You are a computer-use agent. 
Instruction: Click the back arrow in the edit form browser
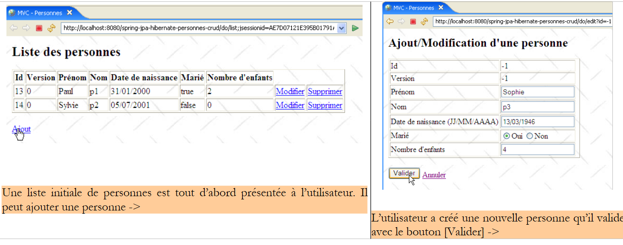click(390, 21)
